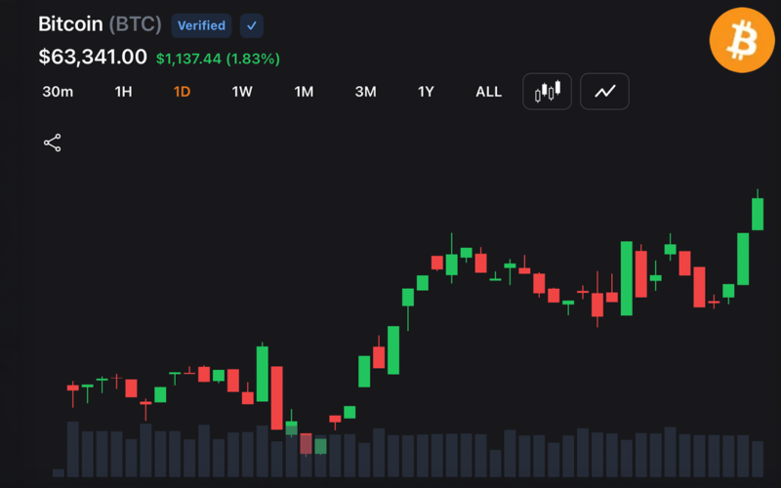Select the 1Y timeframe
781x488 pixels.
(426, 92)
